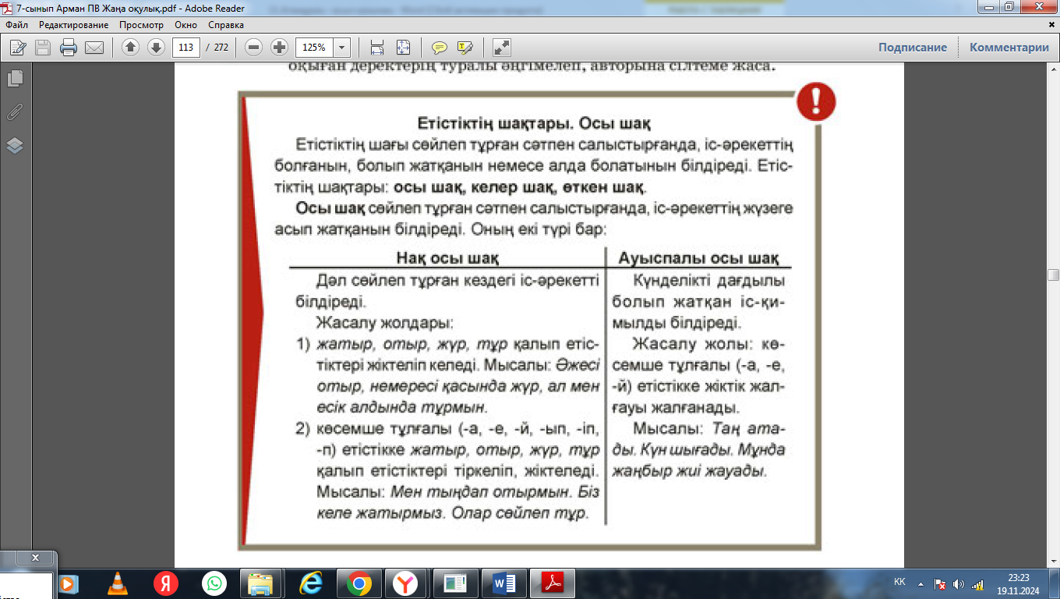Open WhatsApp from the taskbar
This screenshot has width=1060, height=599.
tap(214, 583)
